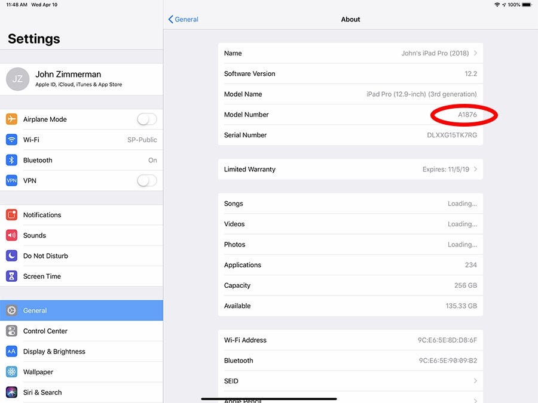Tap the battery icon in status bar
The image size is (538, 403).
click(x=527, y=5)
